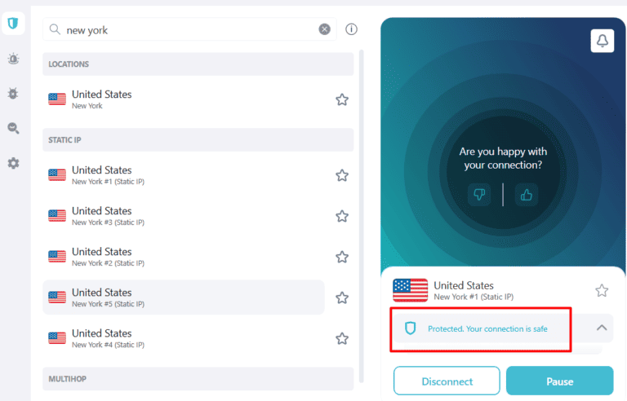The height and width of the screenshot is (401, 627).
Task: Connect to New York #3 (Static IP)
Action: coord(184,216)
